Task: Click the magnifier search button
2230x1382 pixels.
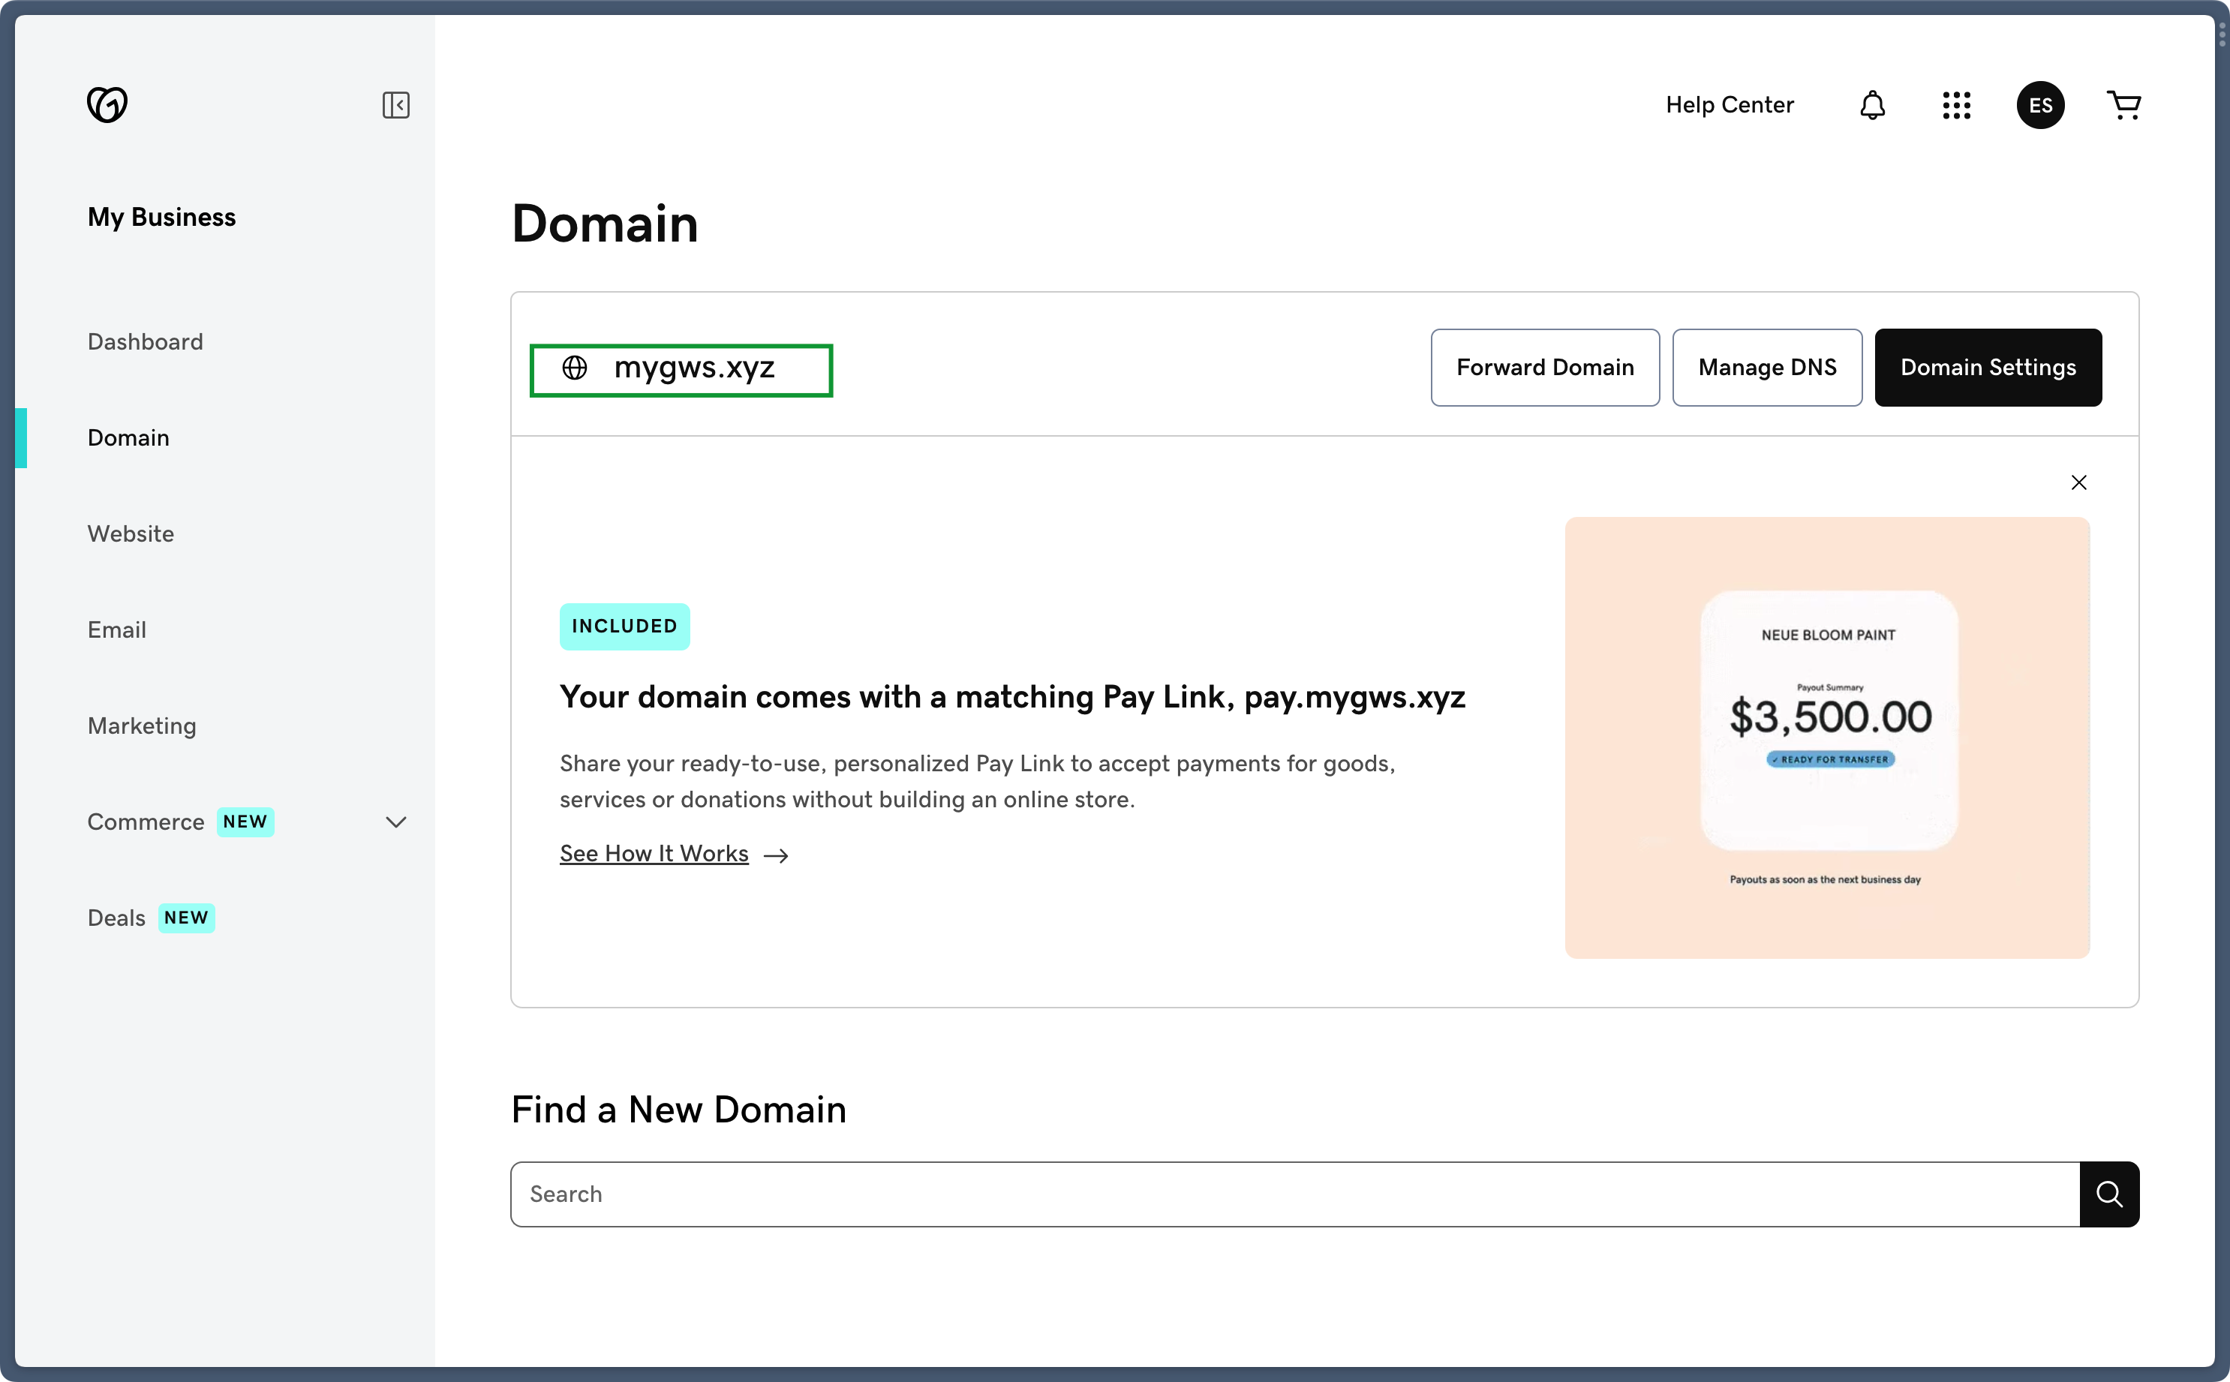Action: click(2108, 1194)
